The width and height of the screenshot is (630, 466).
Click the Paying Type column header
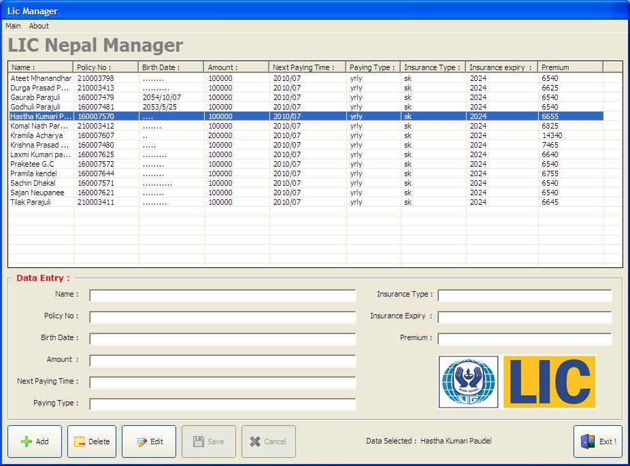point(374,67)
